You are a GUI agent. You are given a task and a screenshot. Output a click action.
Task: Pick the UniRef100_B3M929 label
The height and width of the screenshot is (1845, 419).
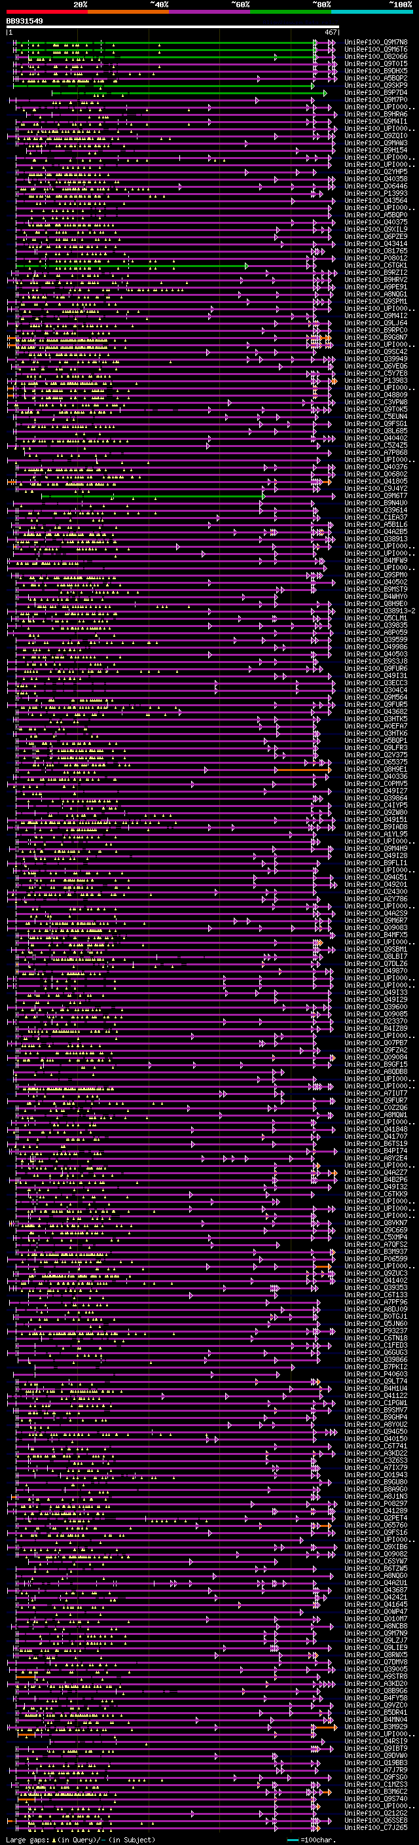376,1728
